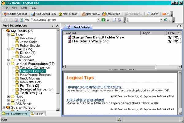Open the View menu
The image size is (184, 123).
pos(15,8)
